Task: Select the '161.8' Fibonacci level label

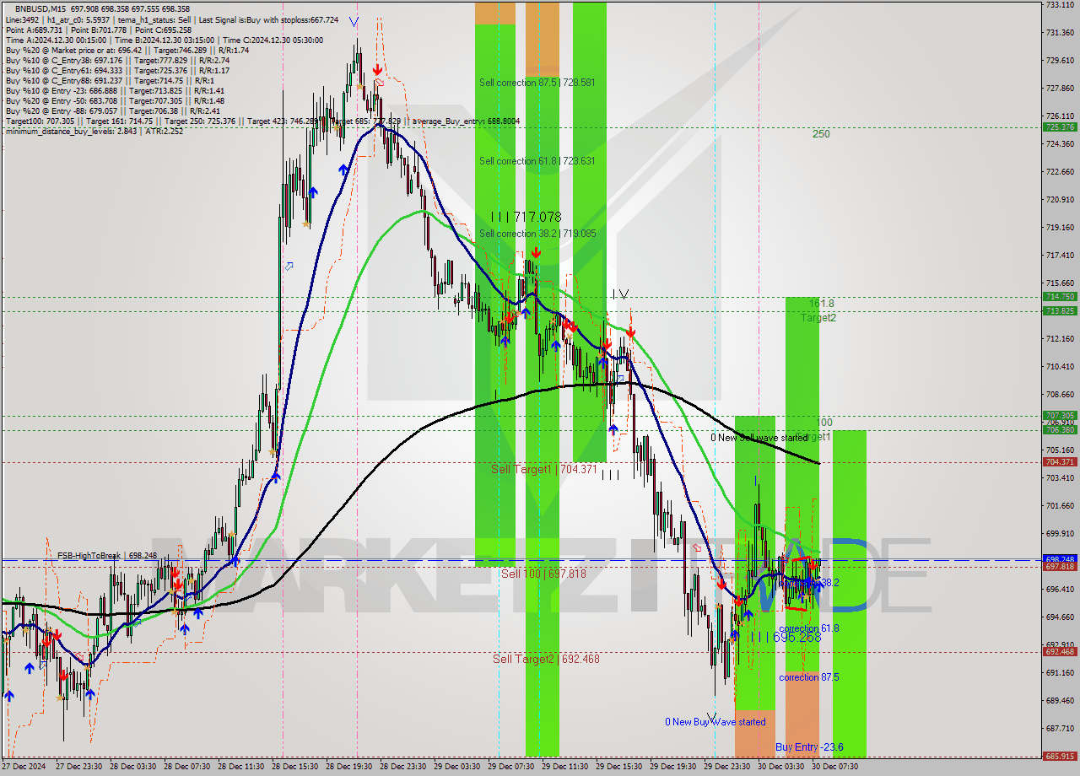Action: pos(822,304)
